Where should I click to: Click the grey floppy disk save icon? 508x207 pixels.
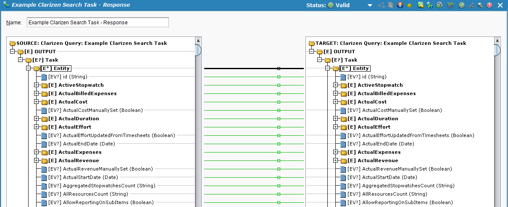click(390, 5)
